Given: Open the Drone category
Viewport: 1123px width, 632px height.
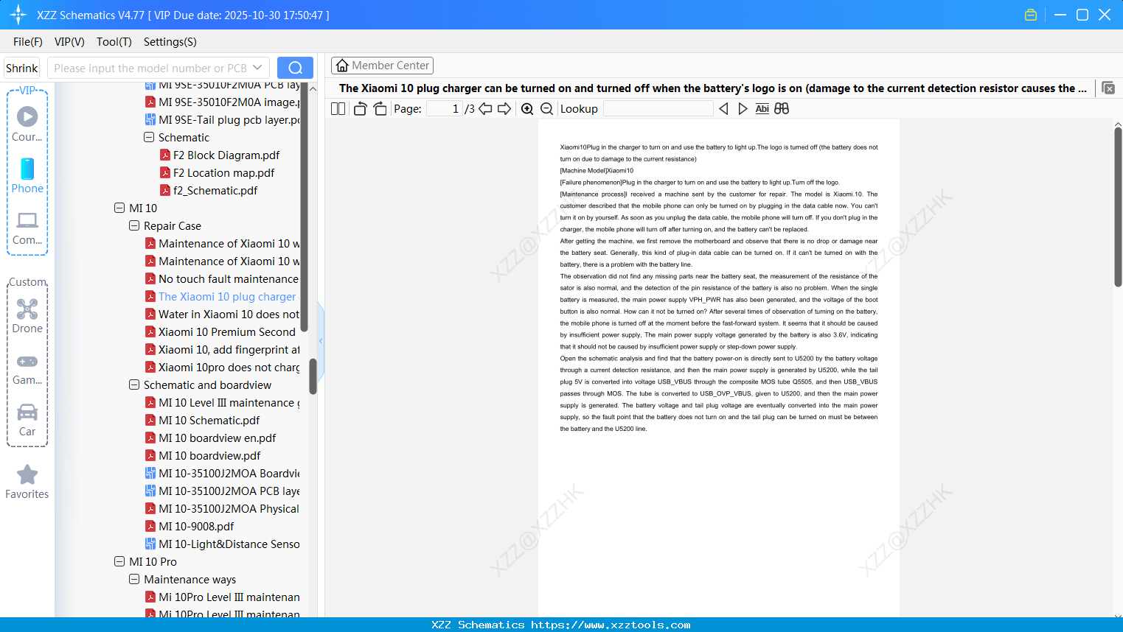Looking at the screenshot, I should [27, 316].
